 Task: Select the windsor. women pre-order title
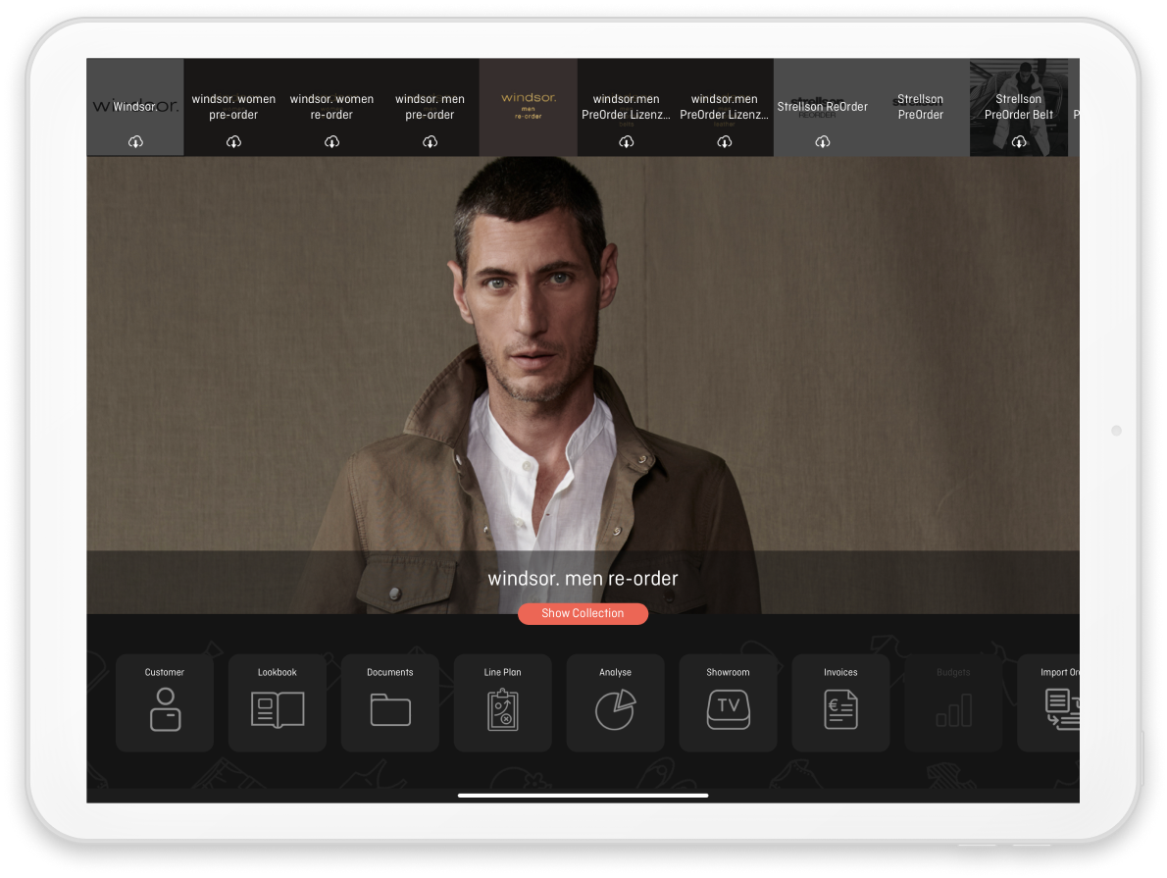point(233,107)
